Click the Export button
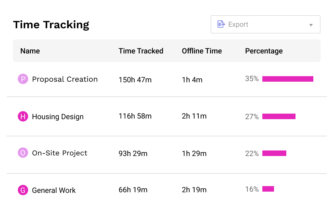 coord(238,24)
